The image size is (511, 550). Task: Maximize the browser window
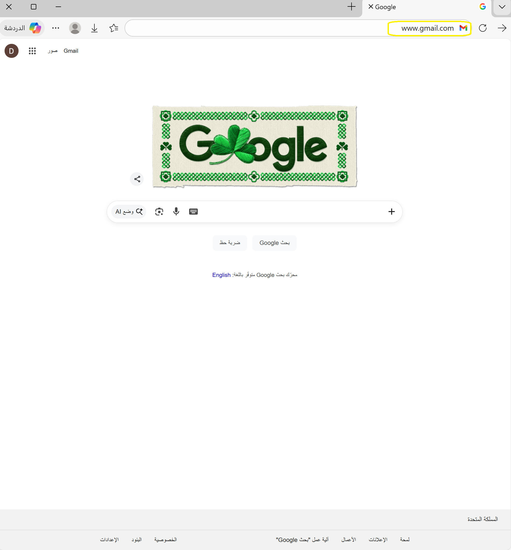(33, 7)
